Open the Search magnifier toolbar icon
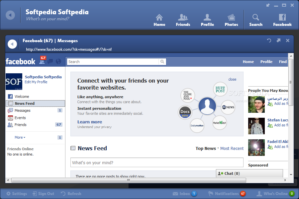This screenshot has width=299, height=199. point(256,20)
